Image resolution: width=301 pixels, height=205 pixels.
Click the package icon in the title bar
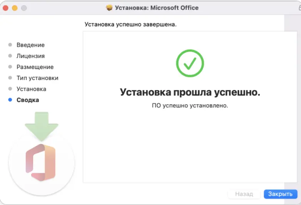point(109,8)
